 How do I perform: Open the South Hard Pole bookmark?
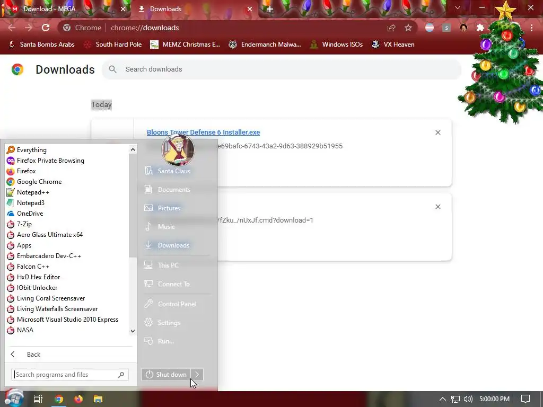(113, 45)
